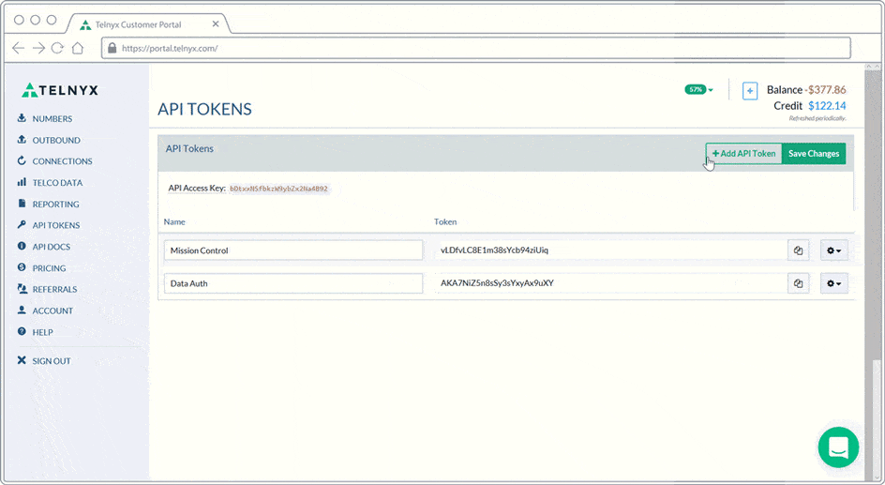Screen dimensions: 885x485
Task: Click the document icon beside Reporting
Action: point(22,204)
